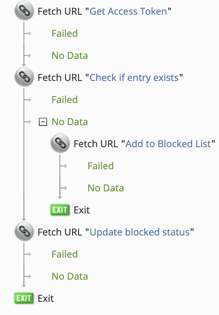The image size is (219, 315).
Task: Open the Check if entry exists link
Action: [x=134, y=78]
